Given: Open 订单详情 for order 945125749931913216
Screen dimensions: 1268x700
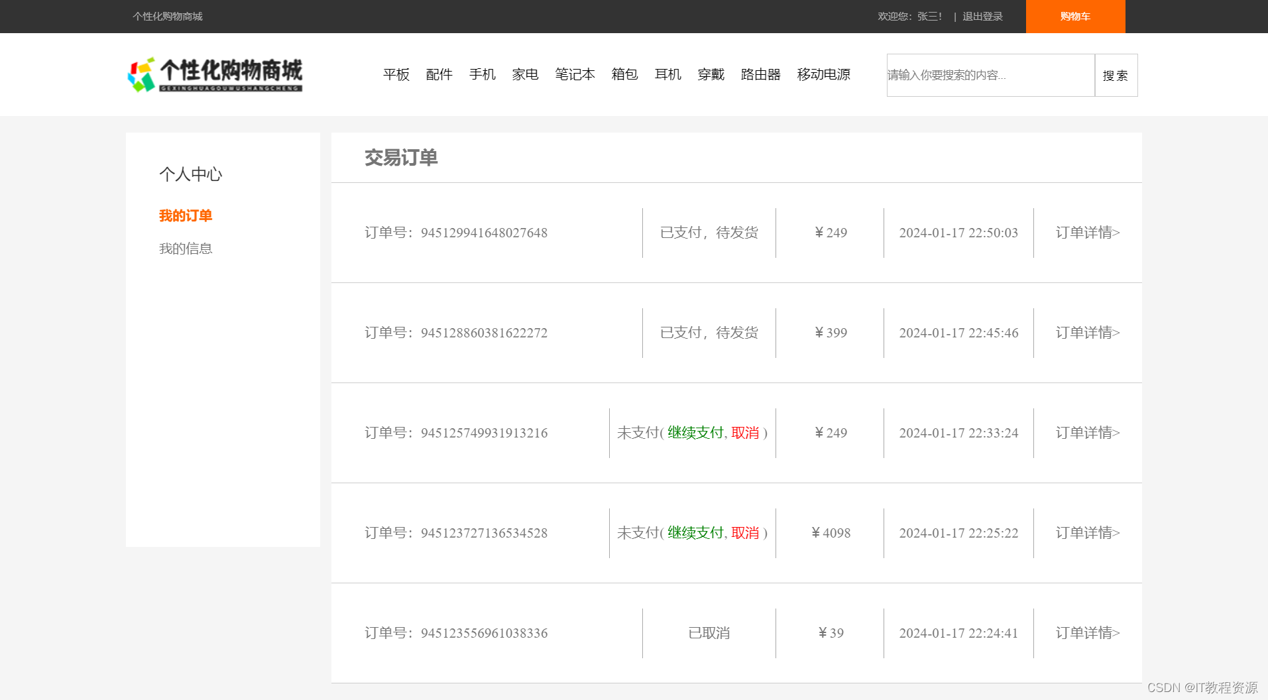Looking at the screenshot, I should [1088, 433].
